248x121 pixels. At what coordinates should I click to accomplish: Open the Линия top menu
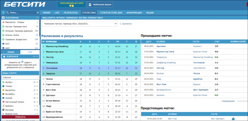(x=46, y=13)
